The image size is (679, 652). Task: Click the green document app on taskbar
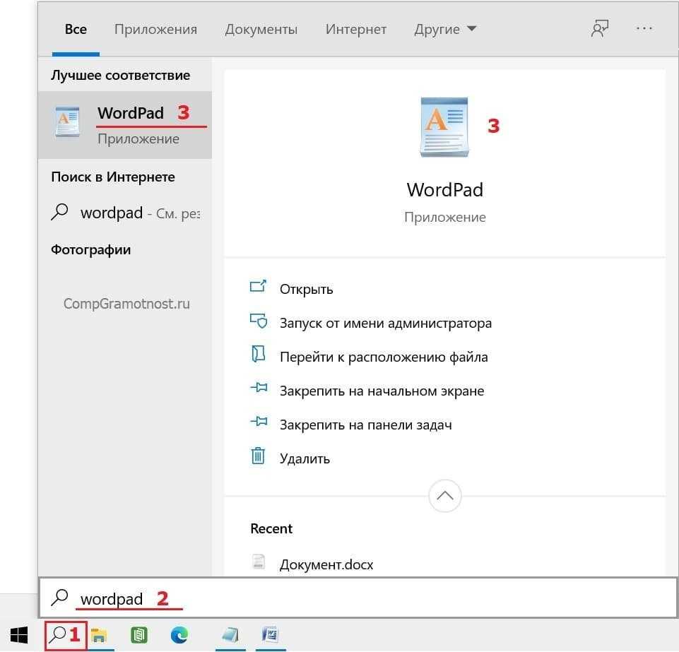[139, 635]
